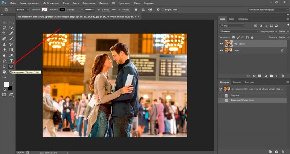Screen dimensions: 290x154
Task: Open the Файл menu
Action: (x=13, y=3)
